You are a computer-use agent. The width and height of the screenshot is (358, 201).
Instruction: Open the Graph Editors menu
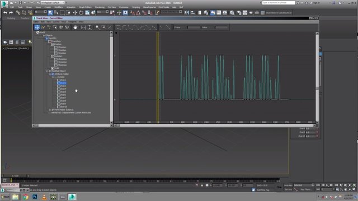[x=85, y=7]
